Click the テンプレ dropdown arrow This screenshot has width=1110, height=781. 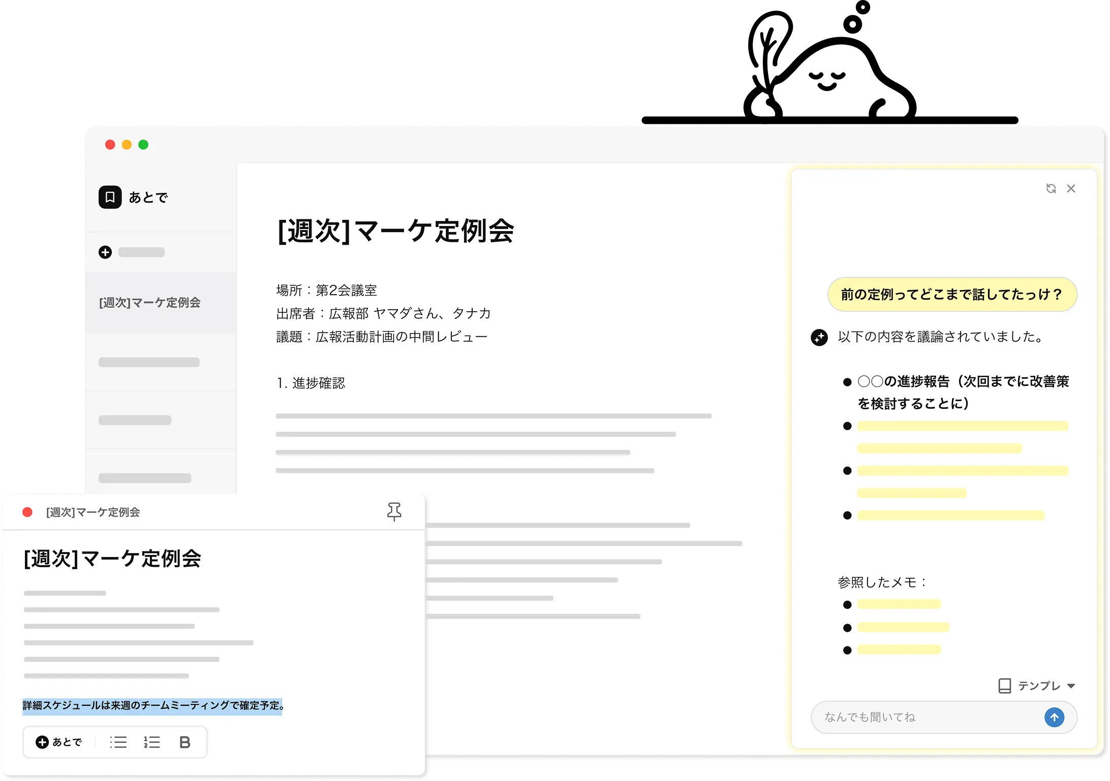pos(1071,686)
